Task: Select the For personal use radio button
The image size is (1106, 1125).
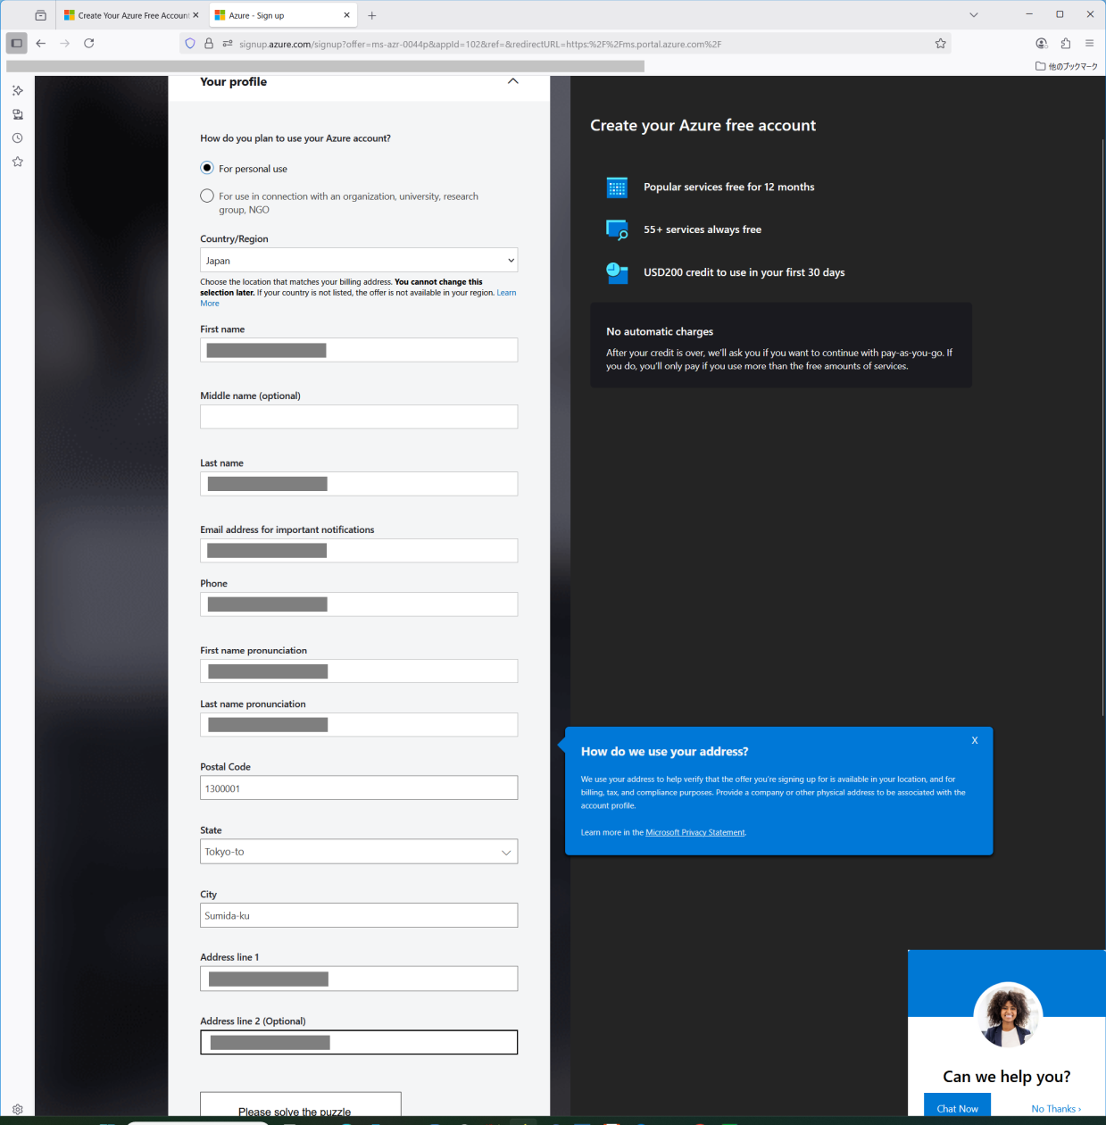Action: coord(207,168)
